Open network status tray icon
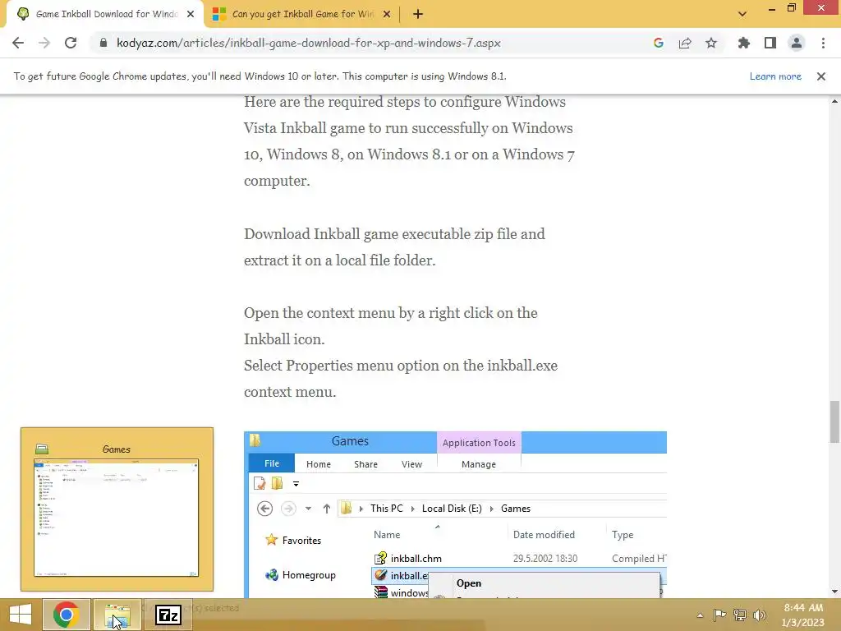The height and width of the screenshot is (631, 841). click(740, 615)
